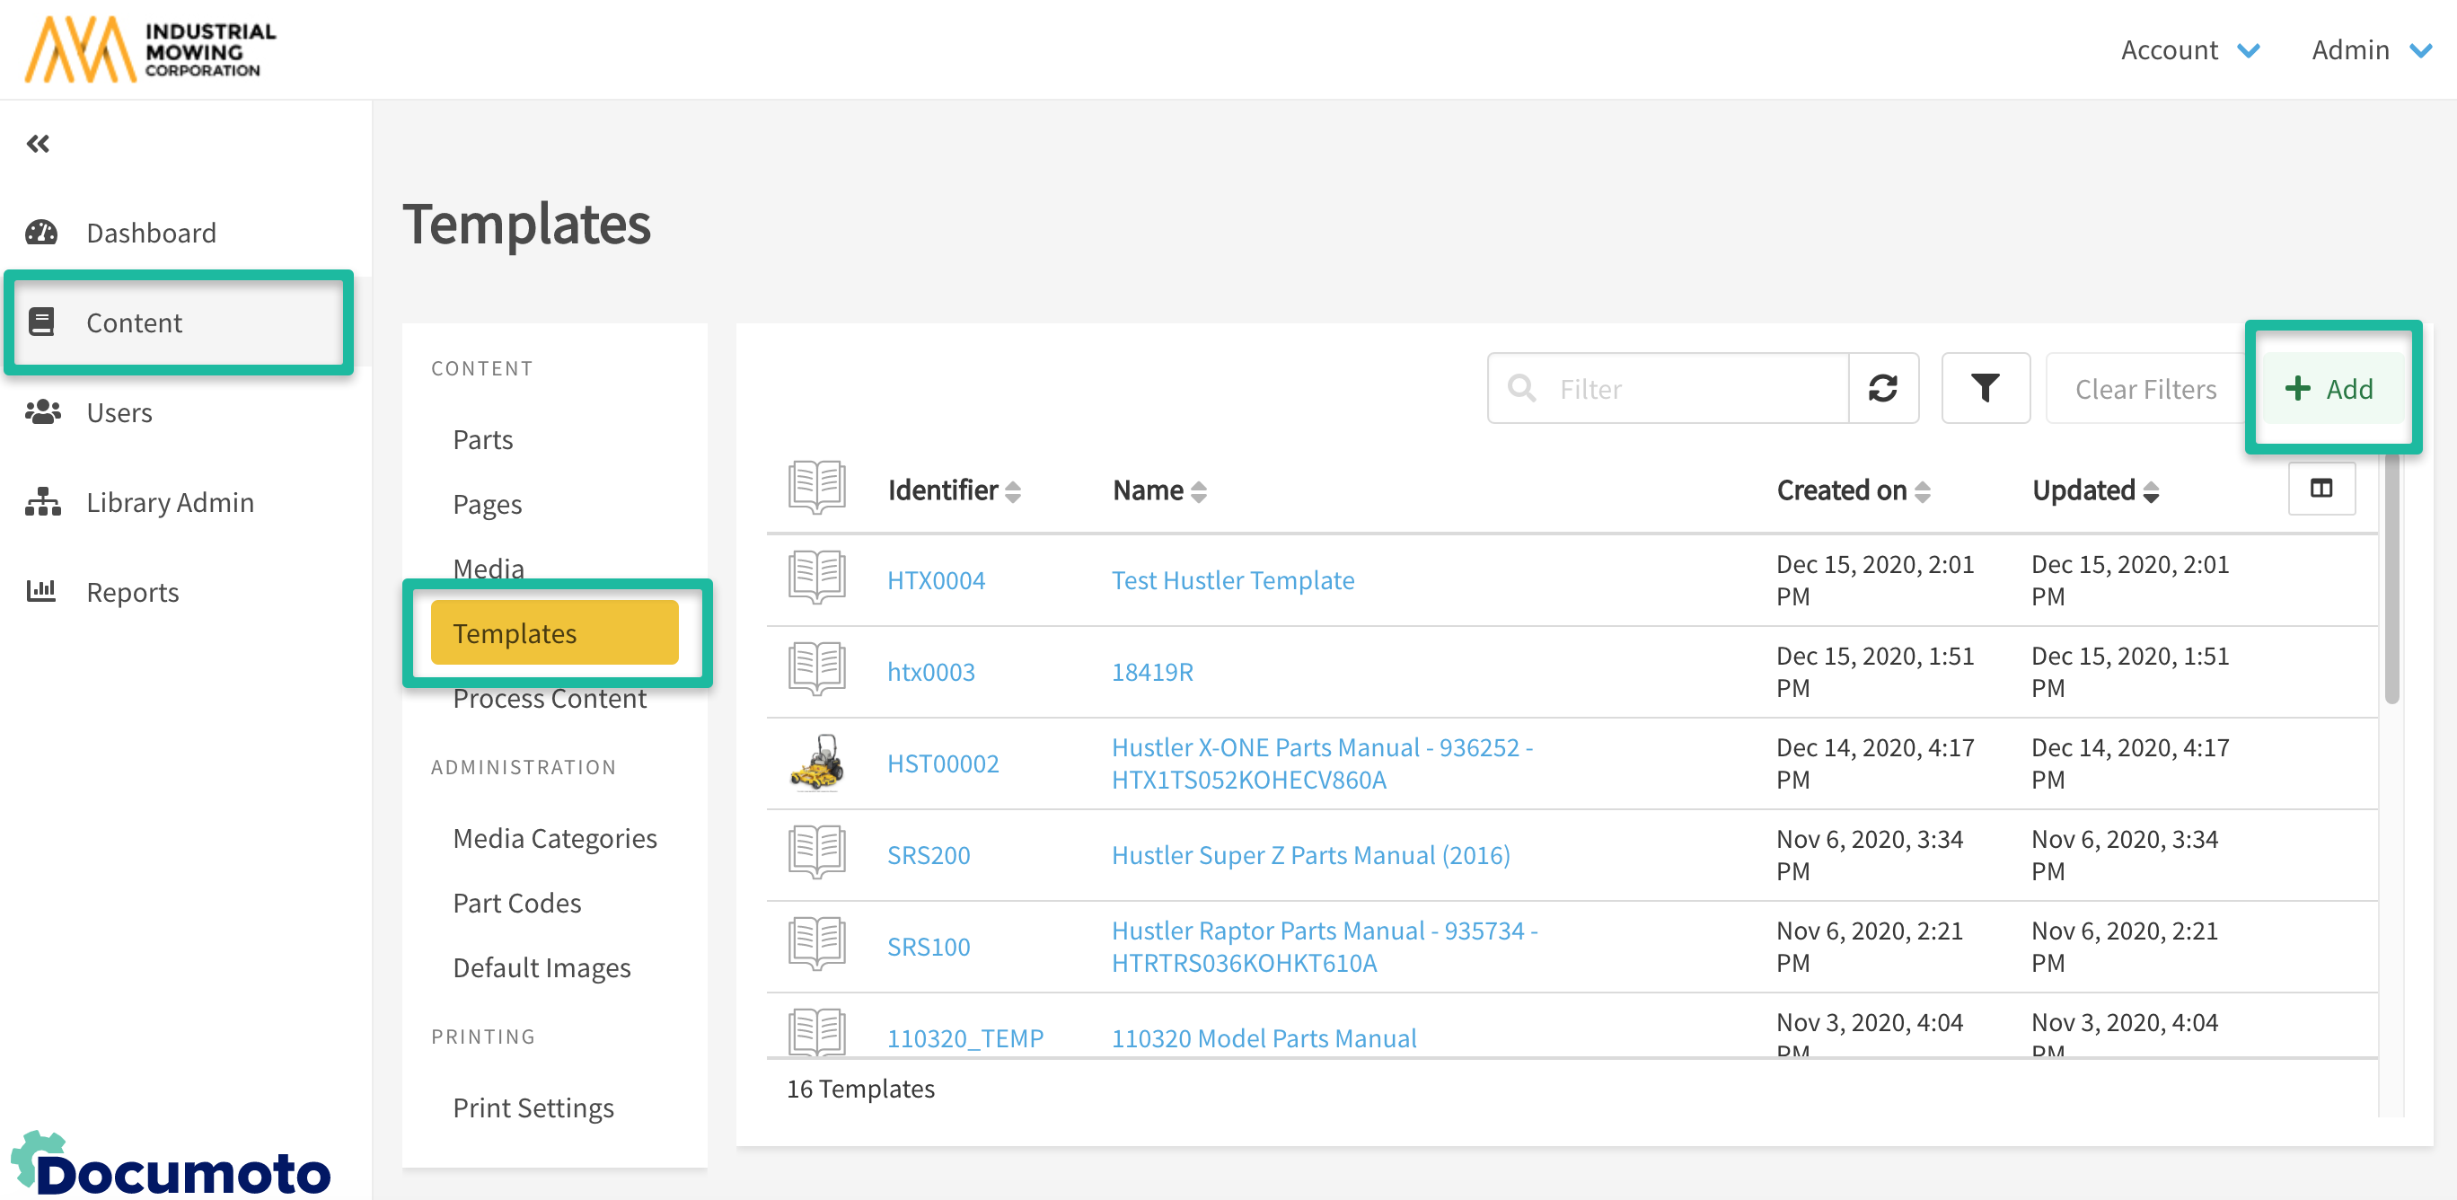Click the book icon for SRS200 row
This screenshot has height=1200, width=2457.
pyautogui.click(x=816, y=852)
